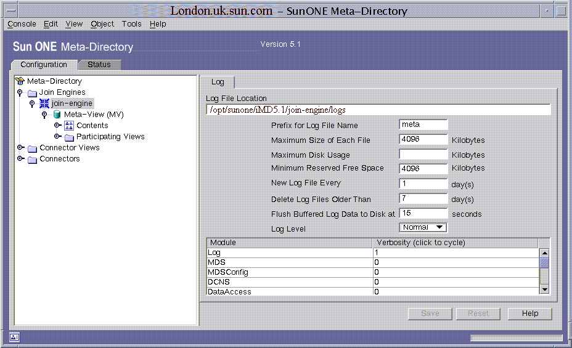This screenshot has height=348, width=572.
Task: Click the Connector Views folder icon
Action: [x=33, y=148]
